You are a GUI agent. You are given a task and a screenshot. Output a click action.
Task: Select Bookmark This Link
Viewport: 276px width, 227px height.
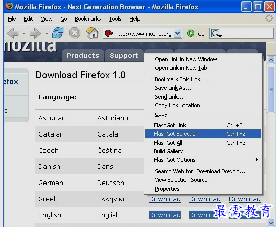203,79
